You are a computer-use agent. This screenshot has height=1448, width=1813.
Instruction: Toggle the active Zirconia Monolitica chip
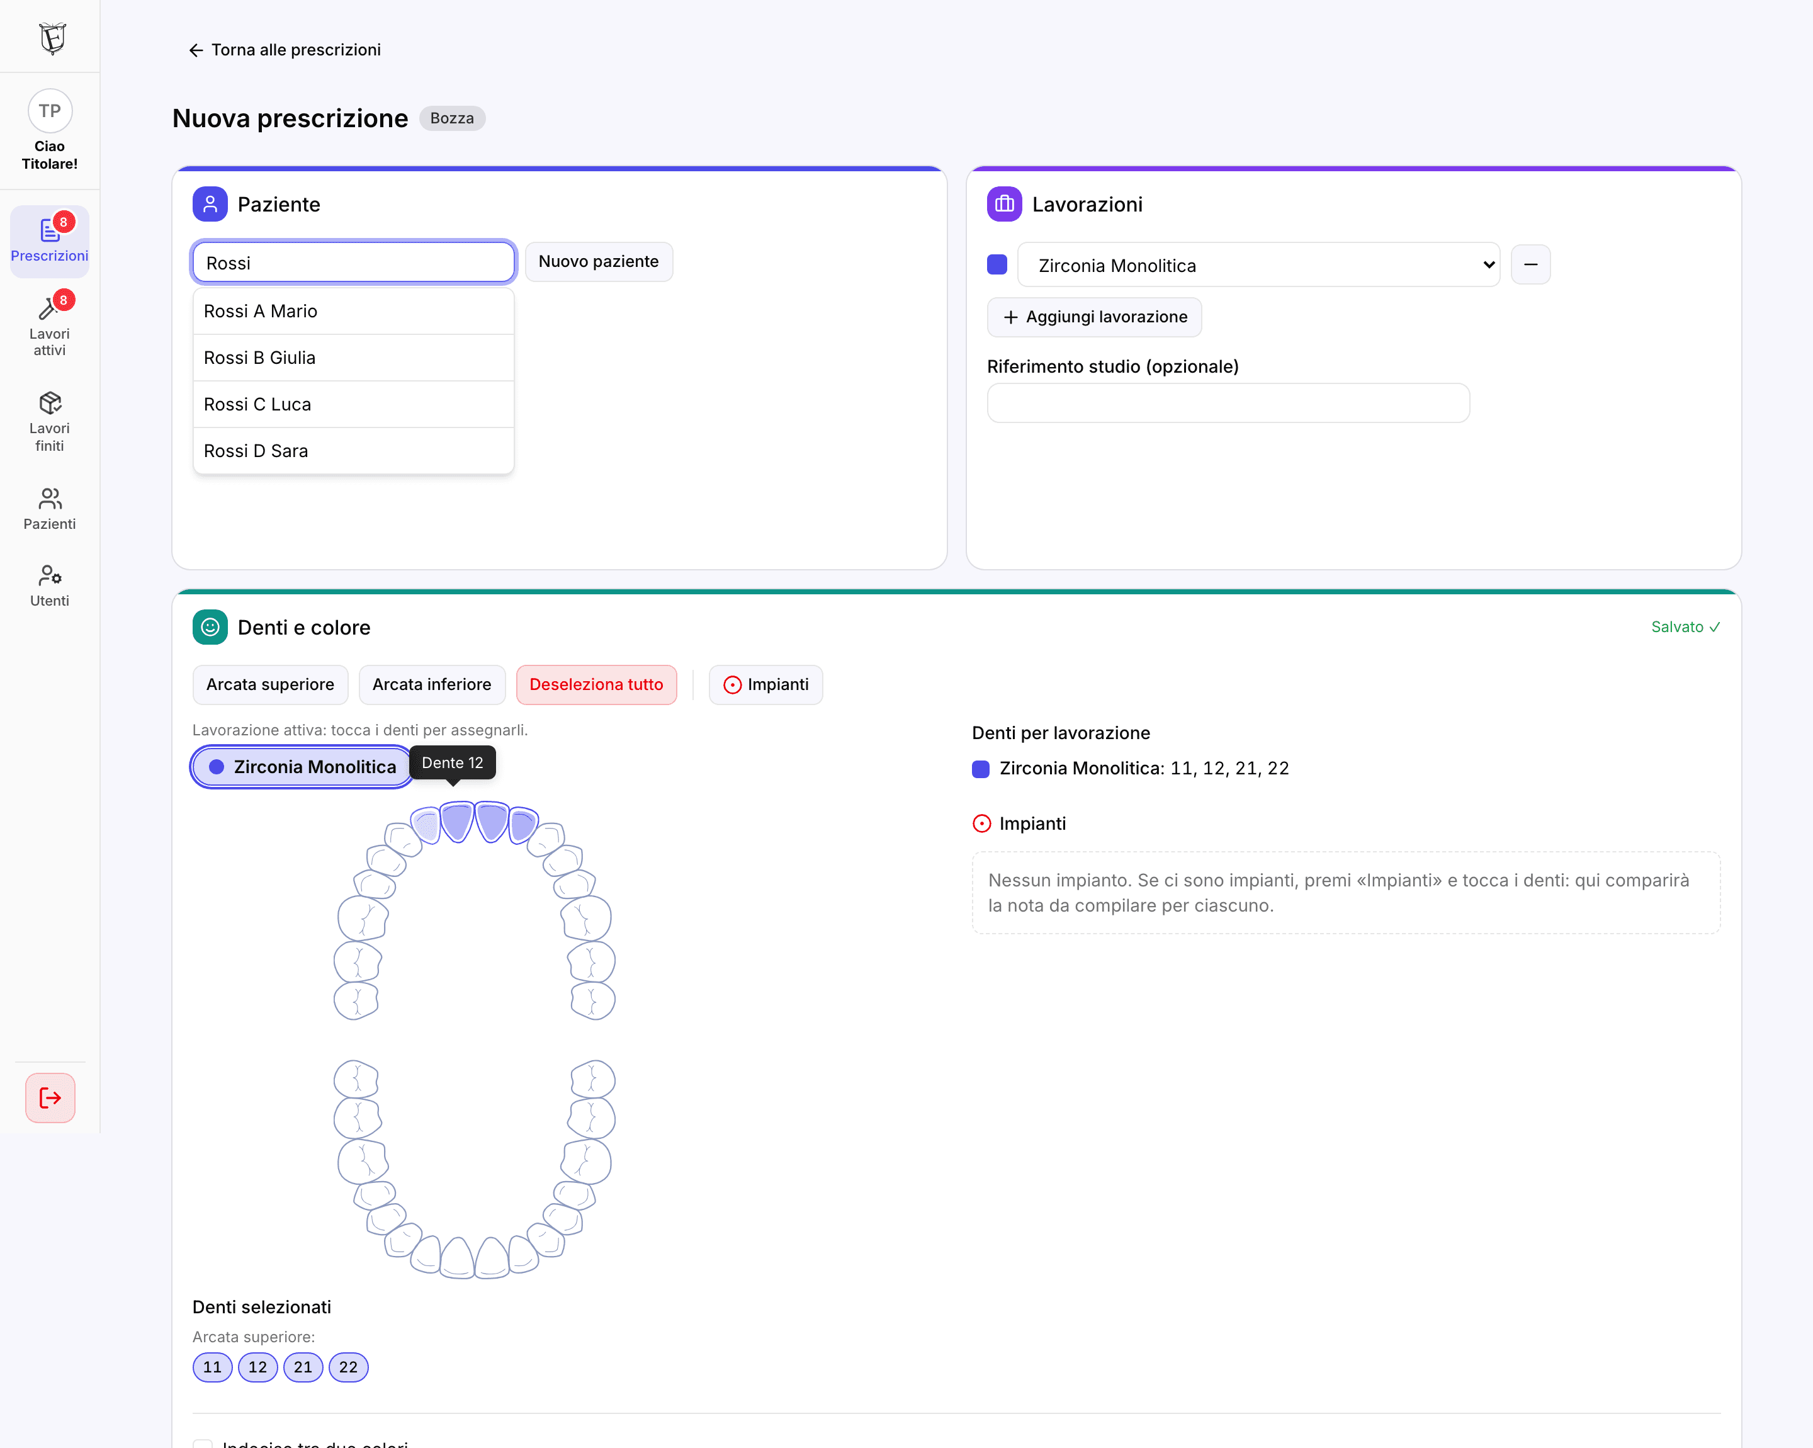pos(302,767)
